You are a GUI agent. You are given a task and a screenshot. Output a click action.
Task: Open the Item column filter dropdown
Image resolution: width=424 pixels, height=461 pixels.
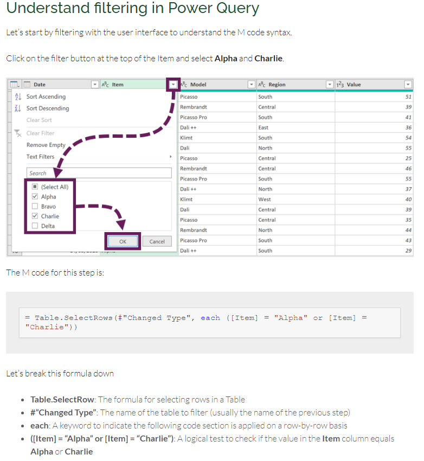tap(174, 85)
